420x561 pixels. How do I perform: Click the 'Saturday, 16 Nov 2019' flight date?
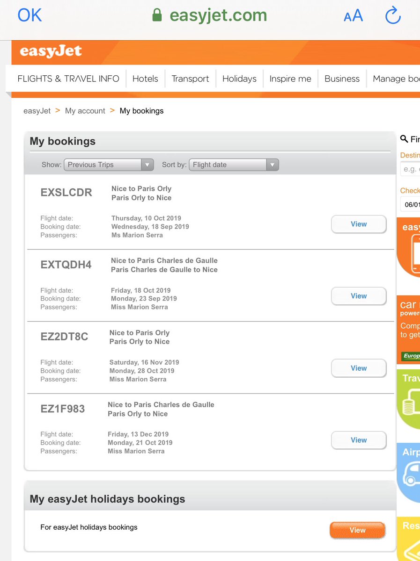coord(144,362)
